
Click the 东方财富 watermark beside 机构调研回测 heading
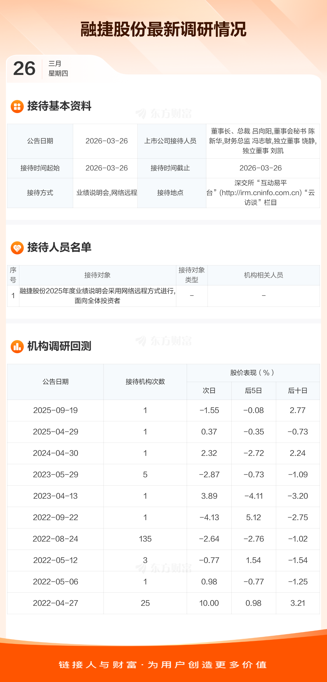tap(164, 341)
